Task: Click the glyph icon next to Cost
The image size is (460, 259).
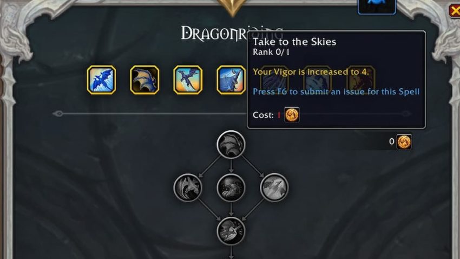Action: pos(292,115)
